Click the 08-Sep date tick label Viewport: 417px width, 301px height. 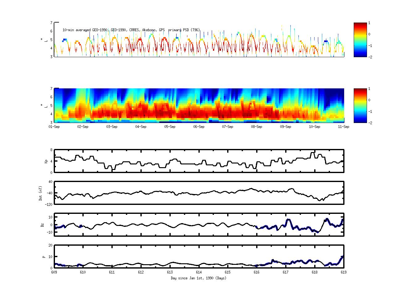click(256, 127)
